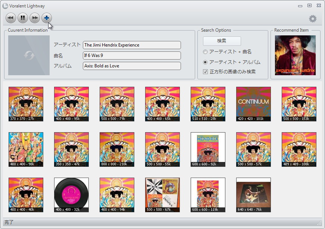Click the fast-forward icon in the toolbar
Screen dimensions: 325x229
coord(35,18)
